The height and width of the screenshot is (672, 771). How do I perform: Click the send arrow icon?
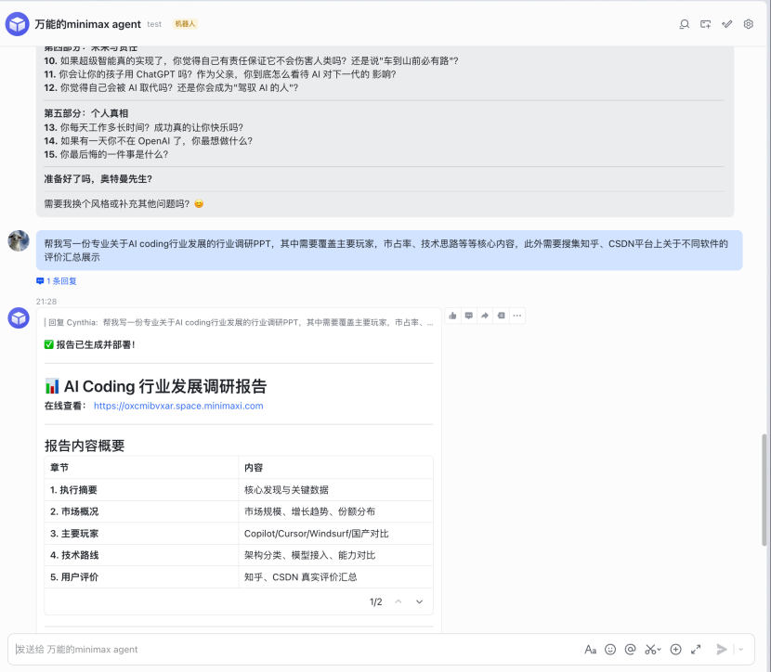pyautogui.click(x=722, y=650)
